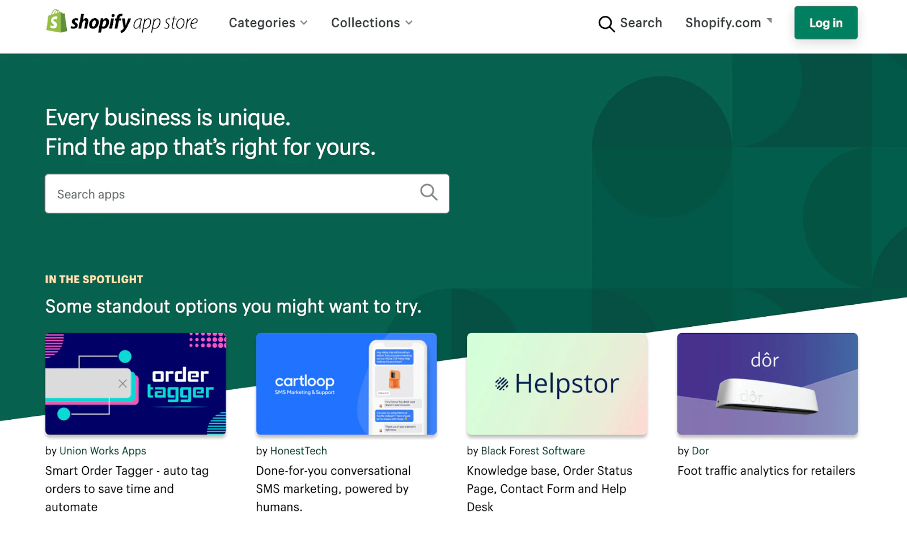Visit the HonestTech developer link
This screenshot has width=907, height=545.
[298, 451]
